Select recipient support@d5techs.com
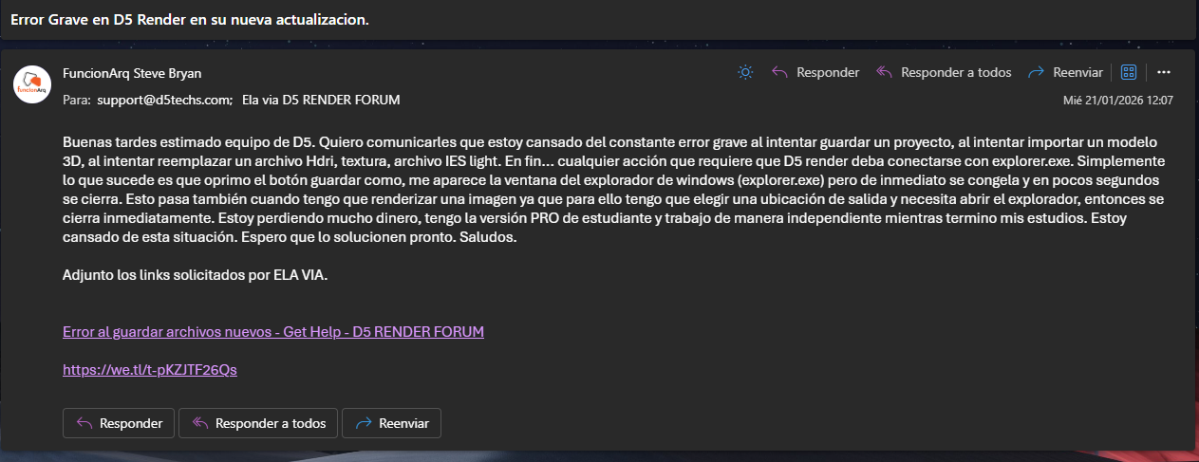This screenshot has width=1199, height=462. pos(164,99)
